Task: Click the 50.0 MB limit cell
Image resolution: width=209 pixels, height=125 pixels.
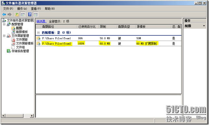Action: click(x=105, y=38)
